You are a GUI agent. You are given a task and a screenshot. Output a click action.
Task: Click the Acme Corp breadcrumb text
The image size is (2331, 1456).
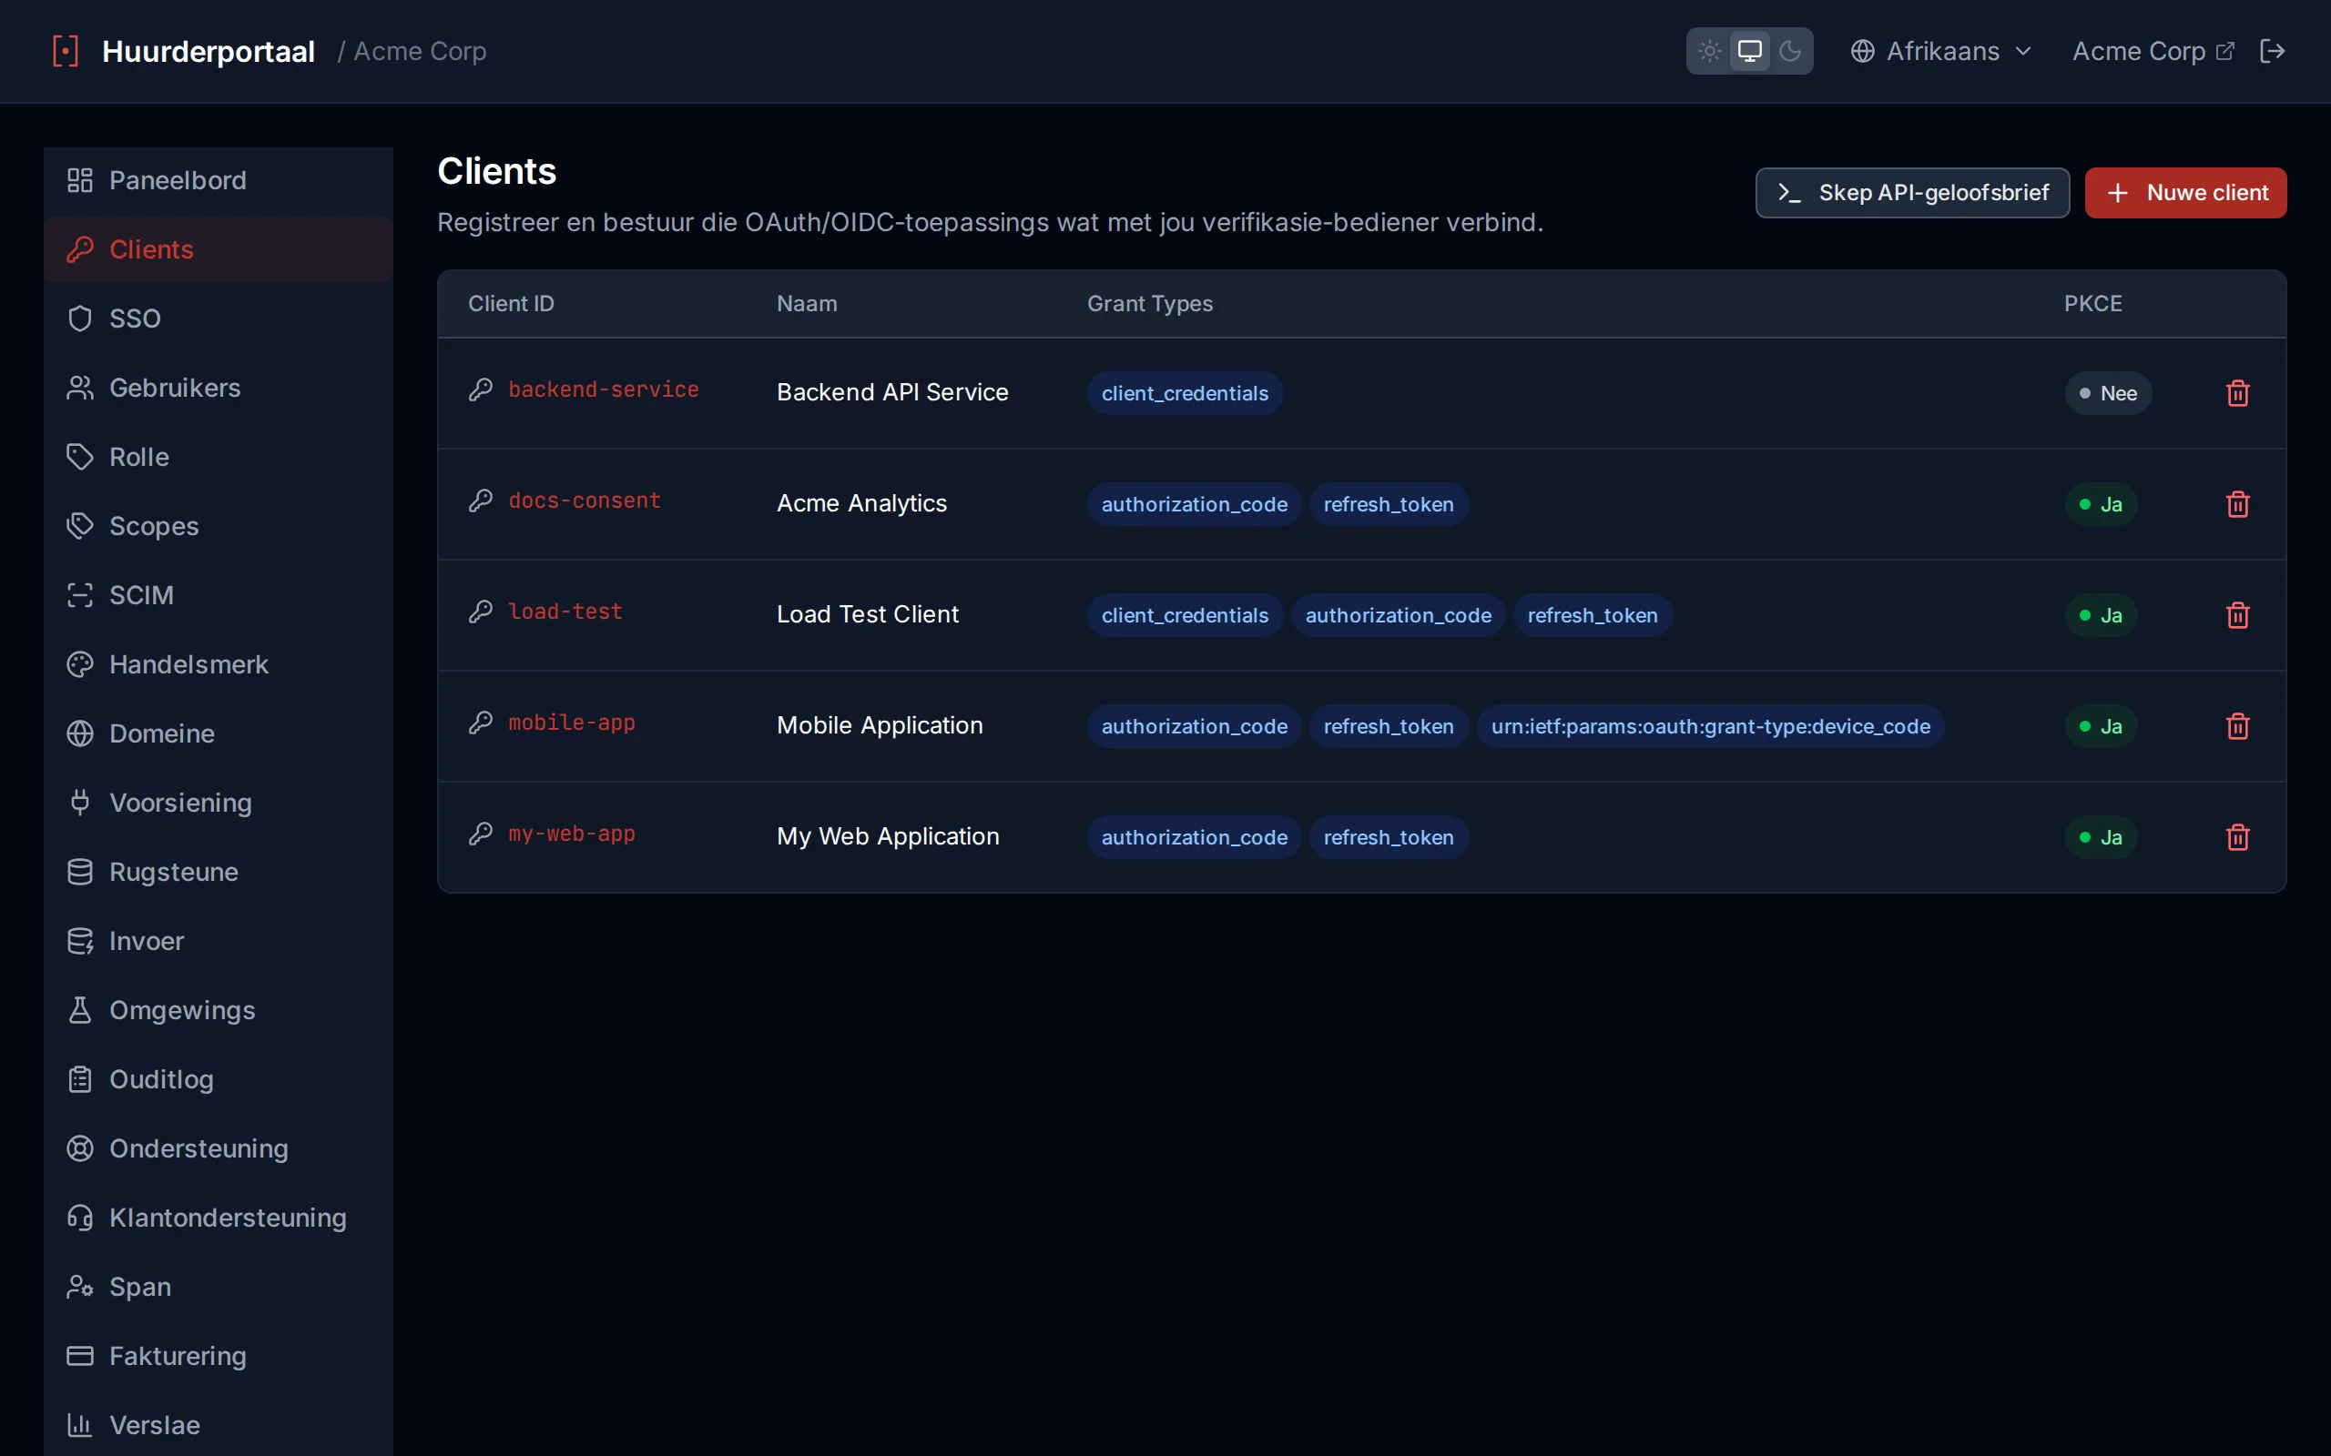click(419, 51)
